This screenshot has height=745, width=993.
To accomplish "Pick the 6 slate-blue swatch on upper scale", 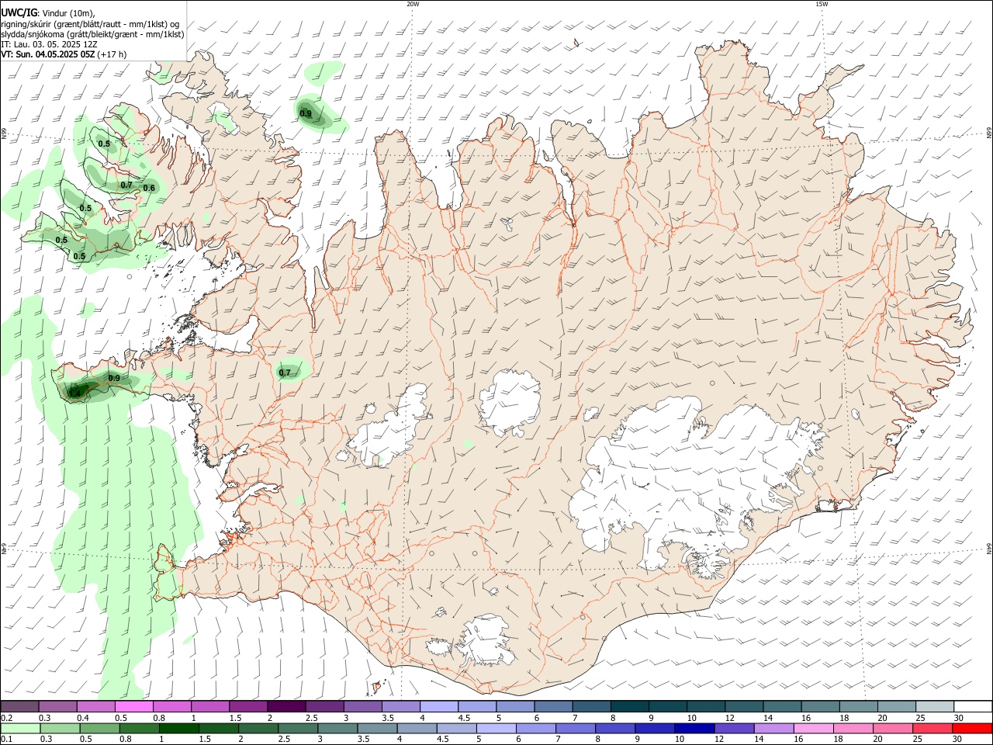I will (x=552, y=706).
